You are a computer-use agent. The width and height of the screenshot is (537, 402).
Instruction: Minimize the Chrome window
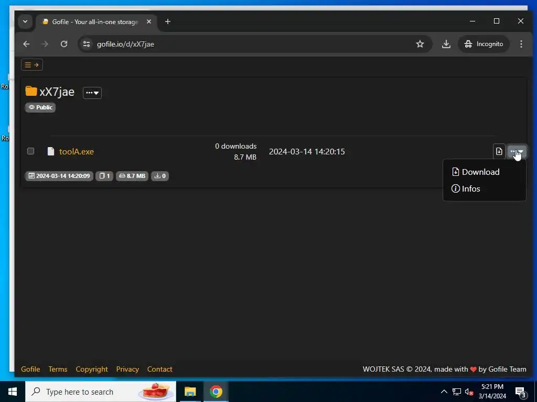coord(472,21)
